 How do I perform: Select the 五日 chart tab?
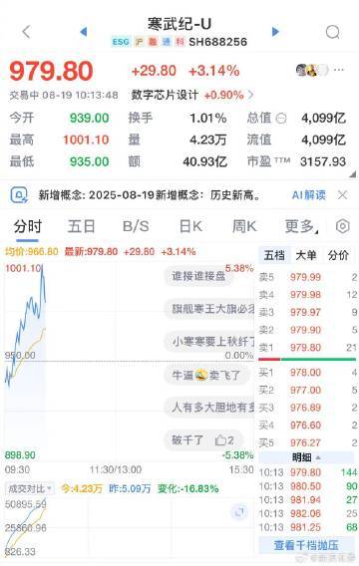click(x=81, y=226)
